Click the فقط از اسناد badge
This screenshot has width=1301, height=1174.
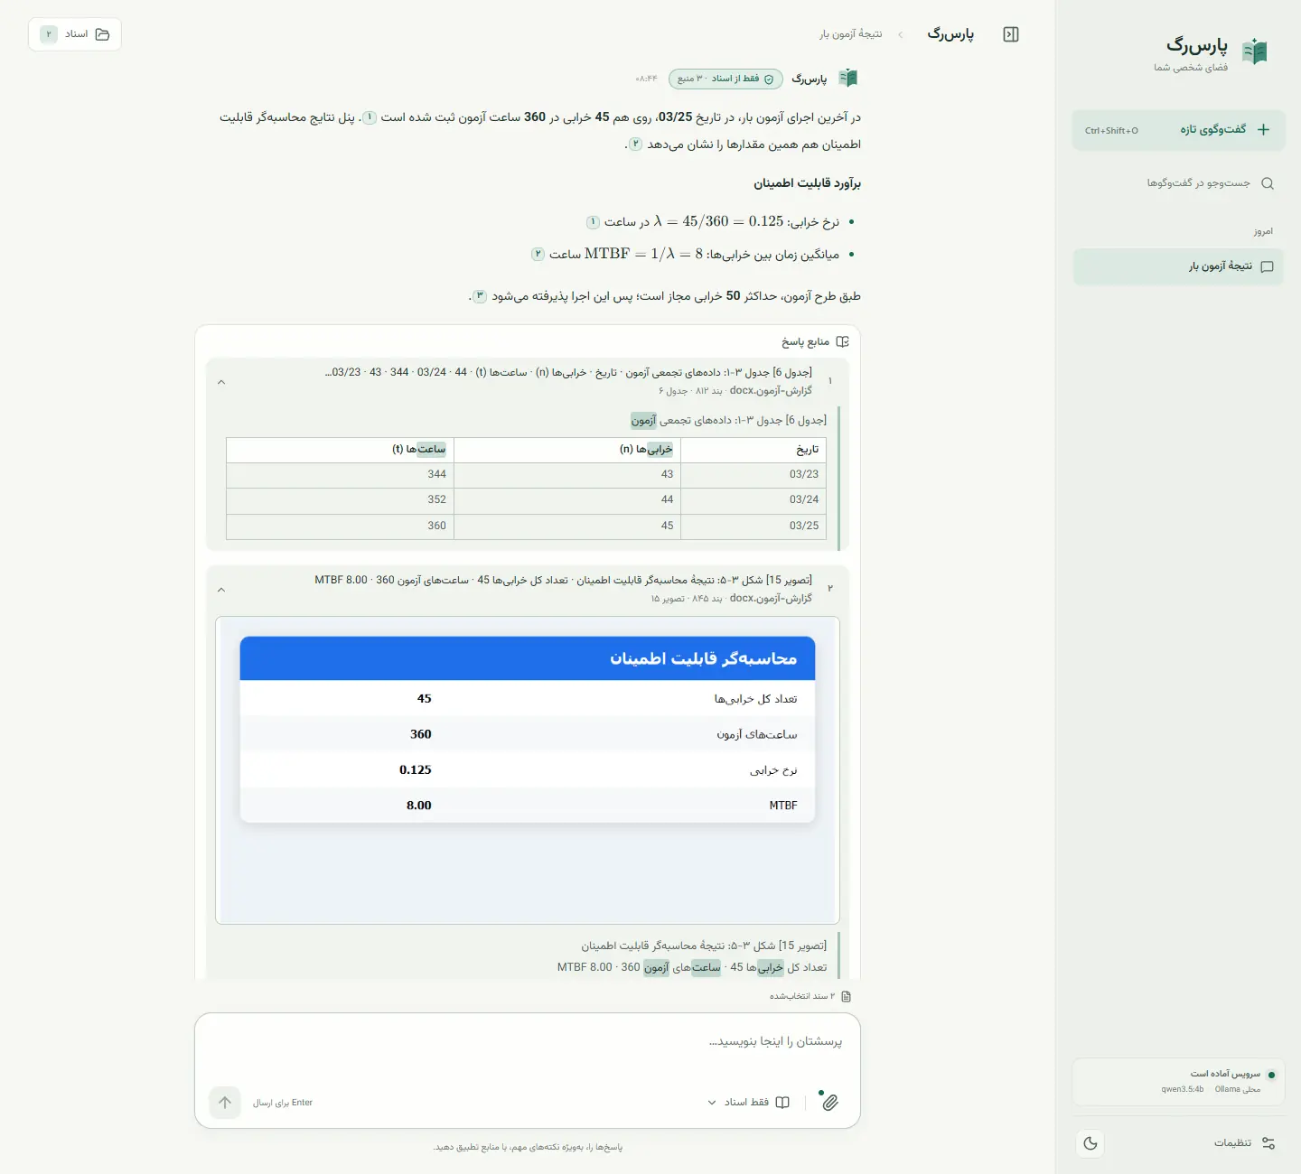[725, 79]
